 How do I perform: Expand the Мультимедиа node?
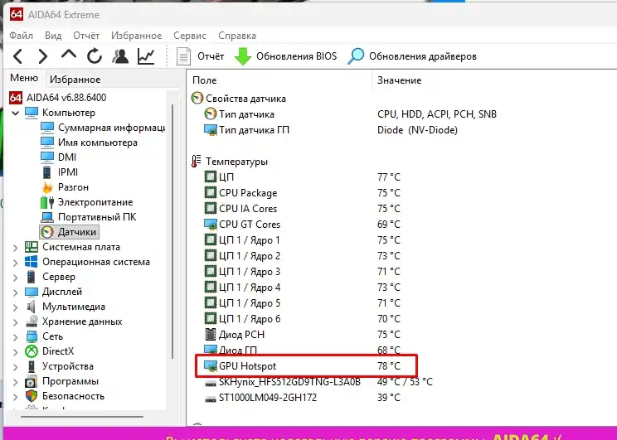16,307
